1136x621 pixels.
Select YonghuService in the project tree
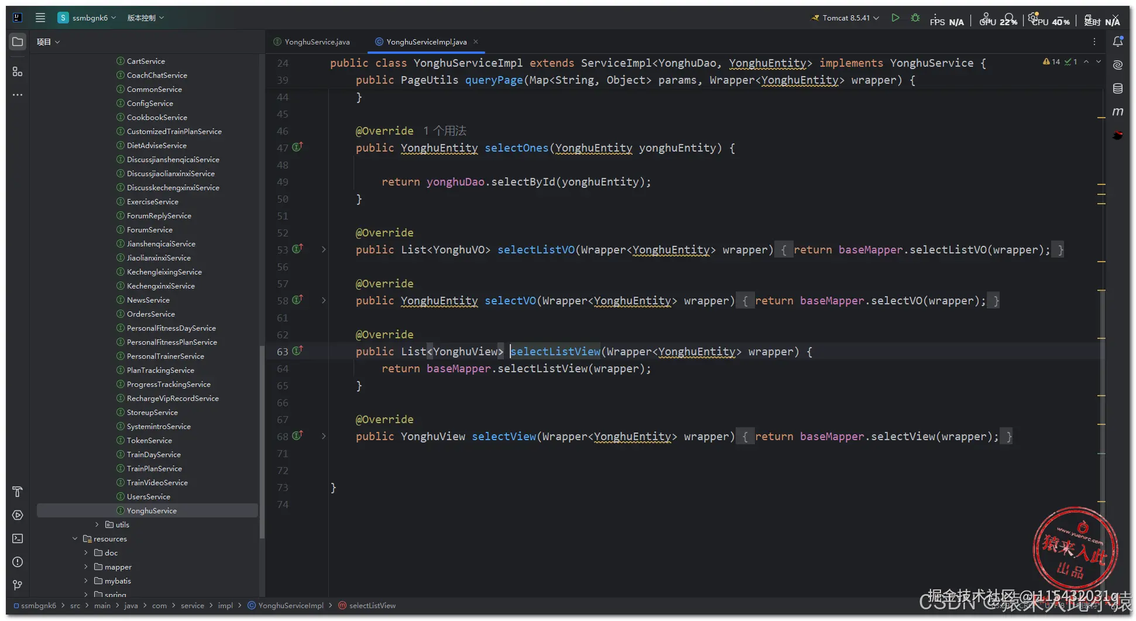click(x=147, y=510)
